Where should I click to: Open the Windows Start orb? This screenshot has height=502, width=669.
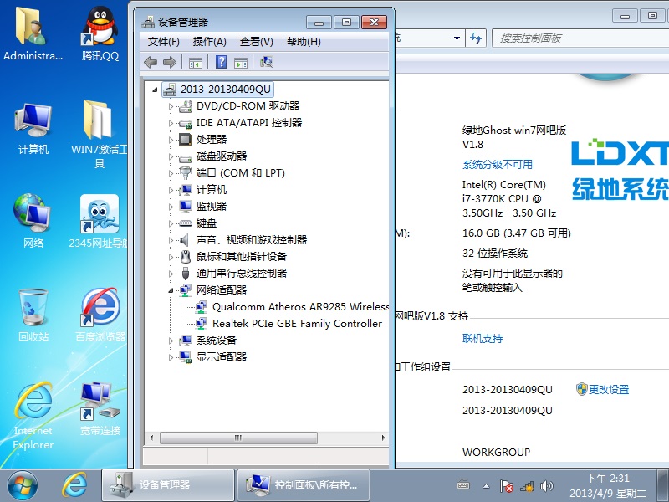coord(23,486)
